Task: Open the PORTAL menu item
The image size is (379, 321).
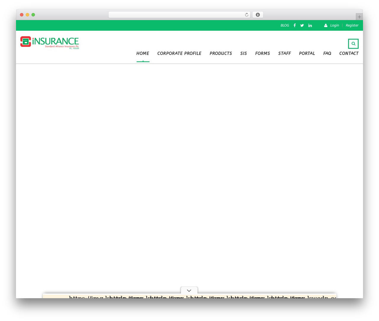Action: pos(307,53)
